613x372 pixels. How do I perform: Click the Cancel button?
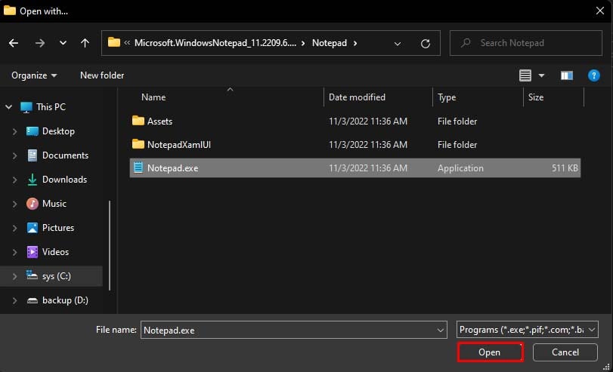click(x=565, y=352)
